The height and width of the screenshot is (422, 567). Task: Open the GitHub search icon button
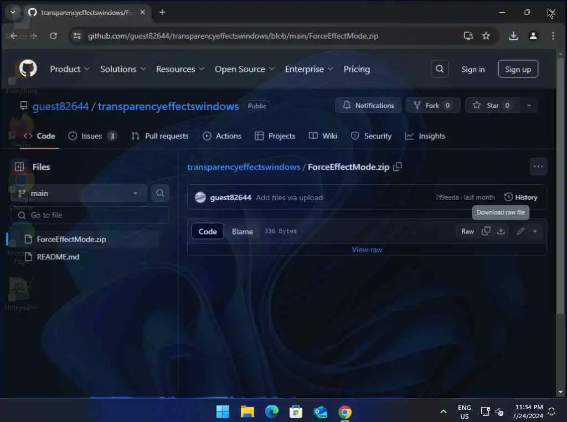pyautogui.click(x=440, y=69)
